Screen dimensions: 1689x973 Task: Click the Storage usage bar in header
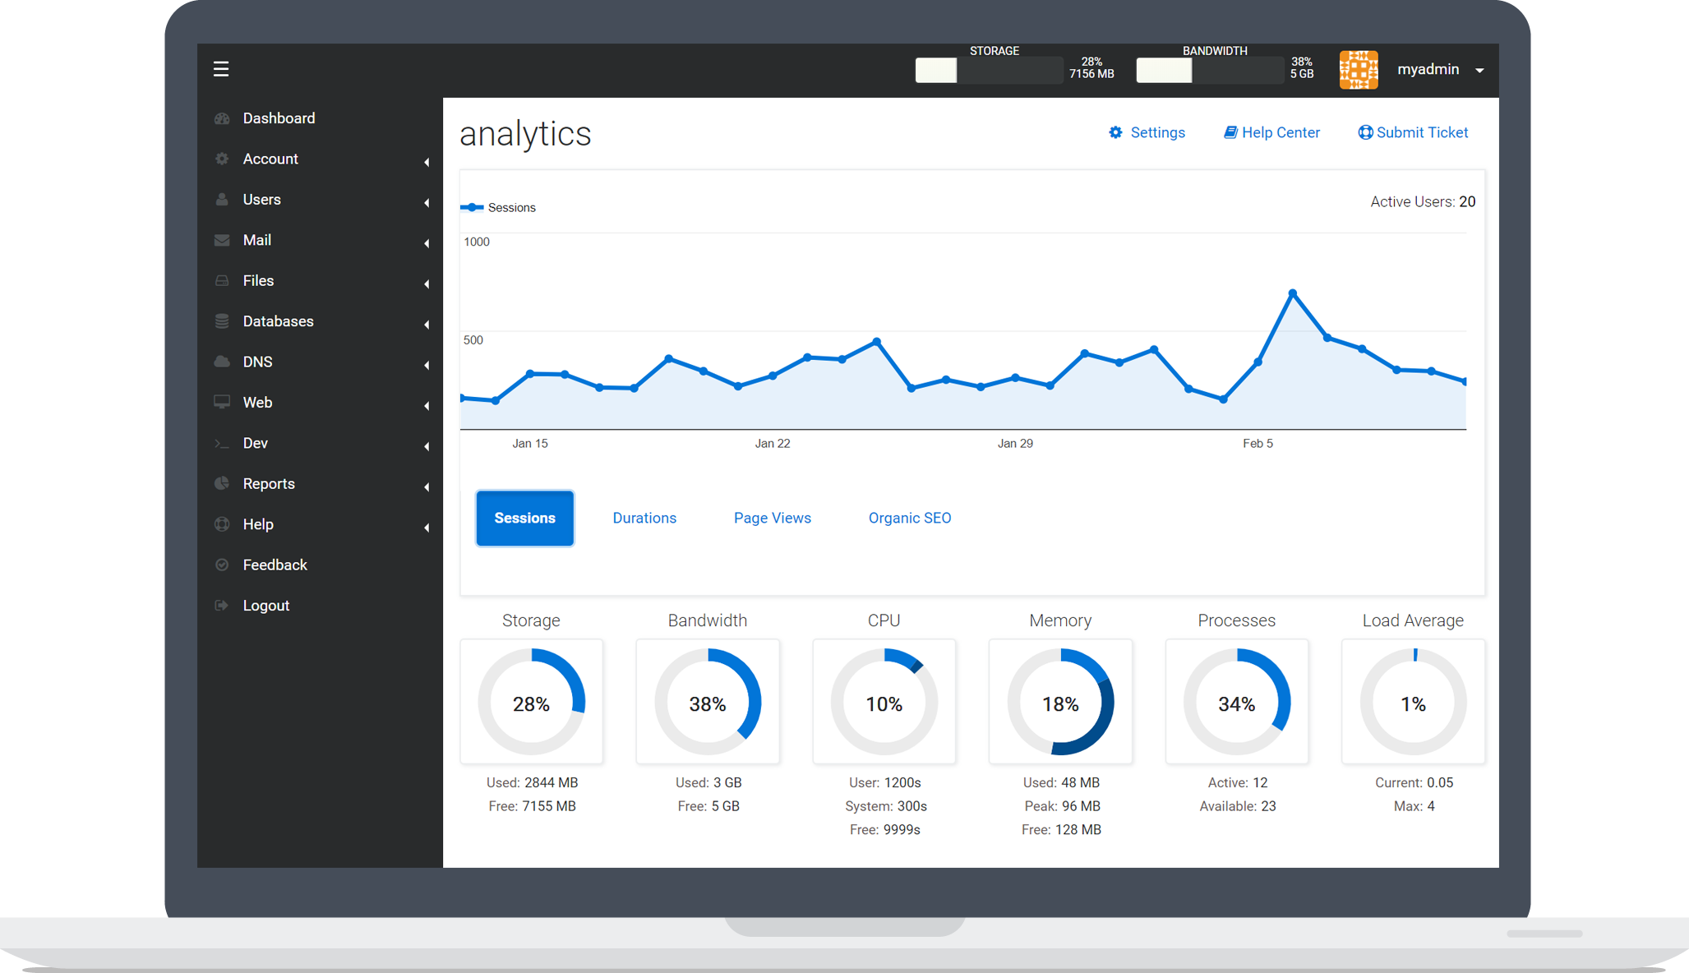989,71
